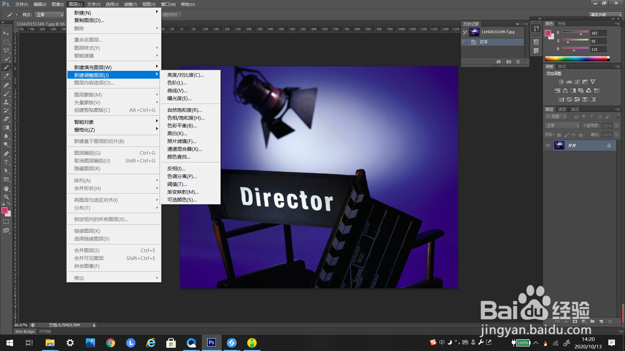
Task: Open the layer filter 类型 dropdown
Action: [x=556, y=117]
